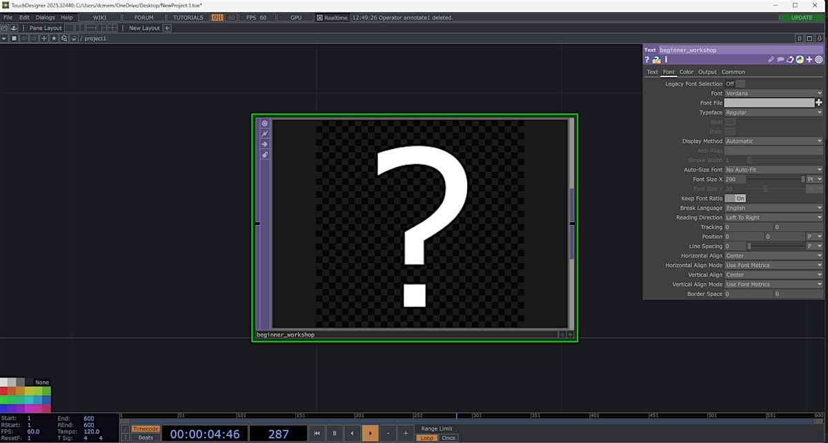Open the Dialogs menu
This screenshot has height=443, width=828.
[45, 17]
